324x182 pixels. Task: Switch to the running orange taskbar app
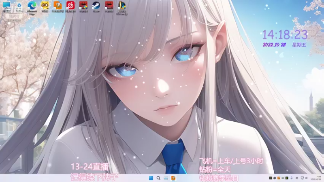click(173, 178)
